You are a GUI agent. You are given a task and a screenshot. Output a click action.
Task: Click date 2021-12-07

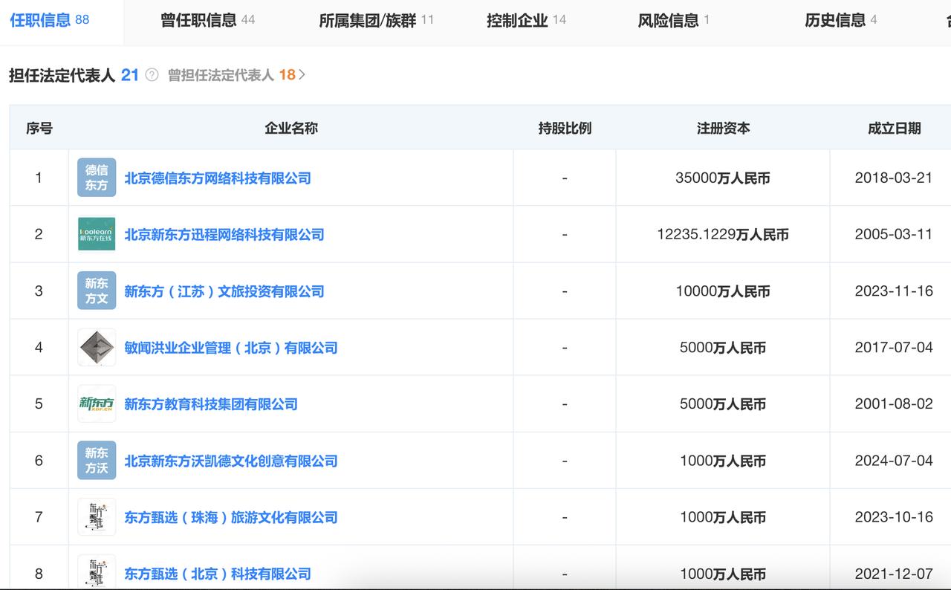click(x=894, y=573)
